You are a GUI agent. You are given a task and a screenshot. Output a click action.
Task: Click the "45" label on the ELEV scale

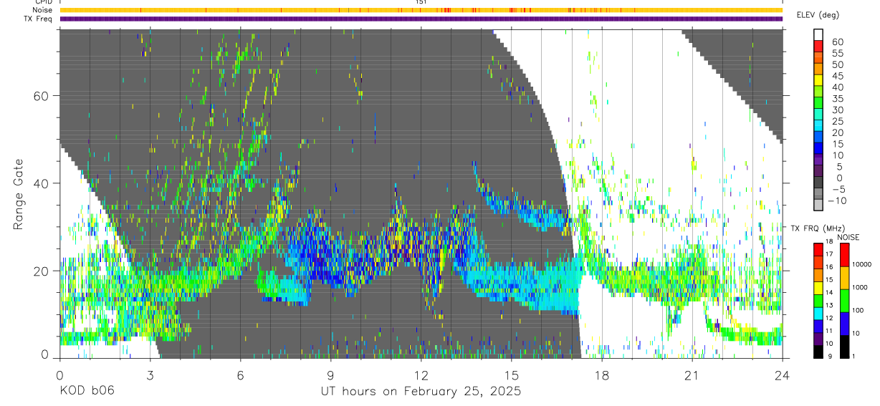(836, 76)
